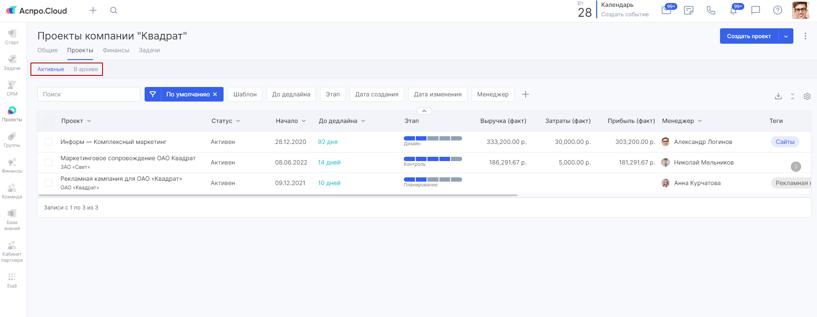Open the До дедлайна filter button
Image resolution: width=817 pixels, height=317 pixels.
click(x=291, y=94)
